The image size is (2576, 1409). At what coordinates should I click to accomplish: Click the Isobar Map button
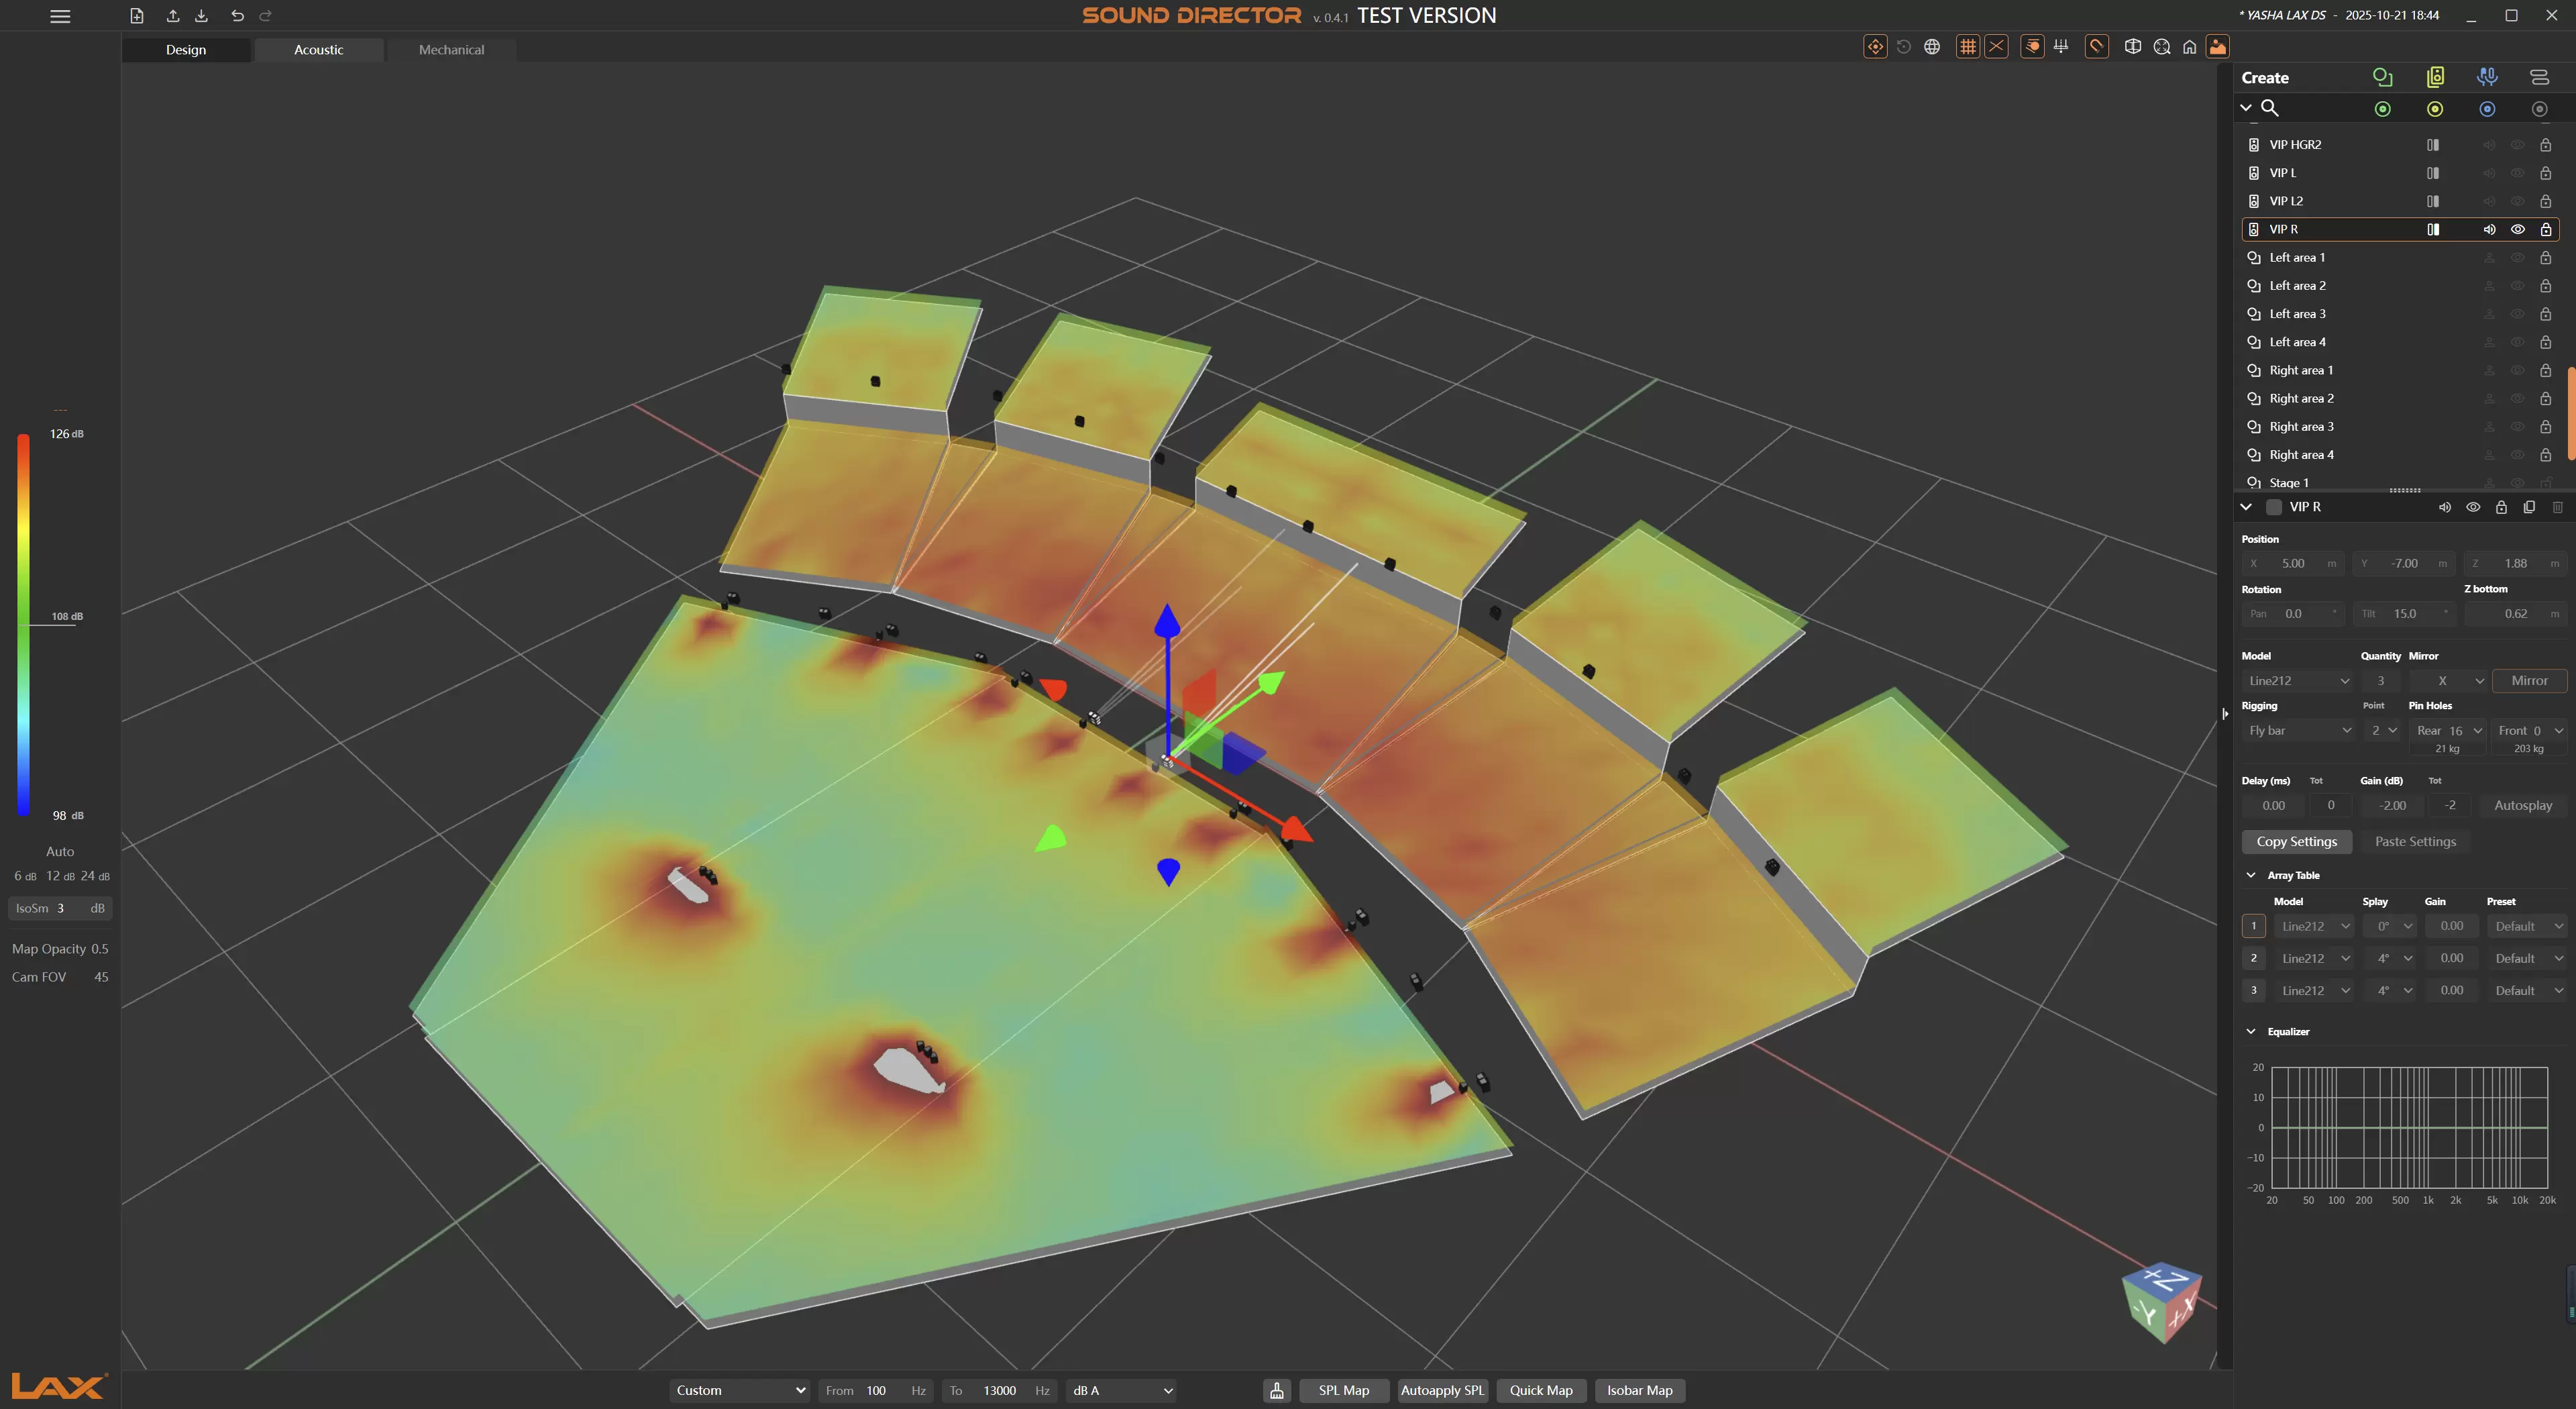[x=1639, y=1390]
